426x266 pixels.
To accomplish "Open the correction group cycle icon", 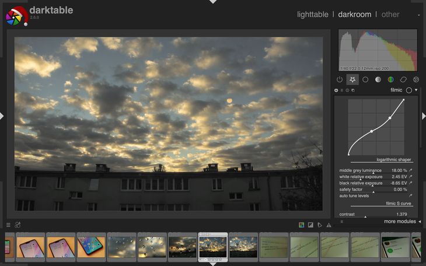I will pos(403,79).
